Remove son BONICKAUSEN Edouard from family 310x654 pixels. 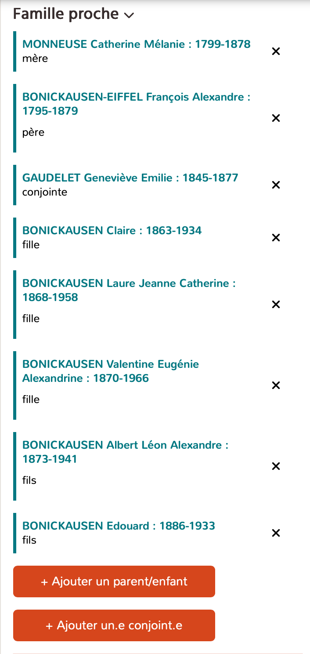[x=276, y=533]
